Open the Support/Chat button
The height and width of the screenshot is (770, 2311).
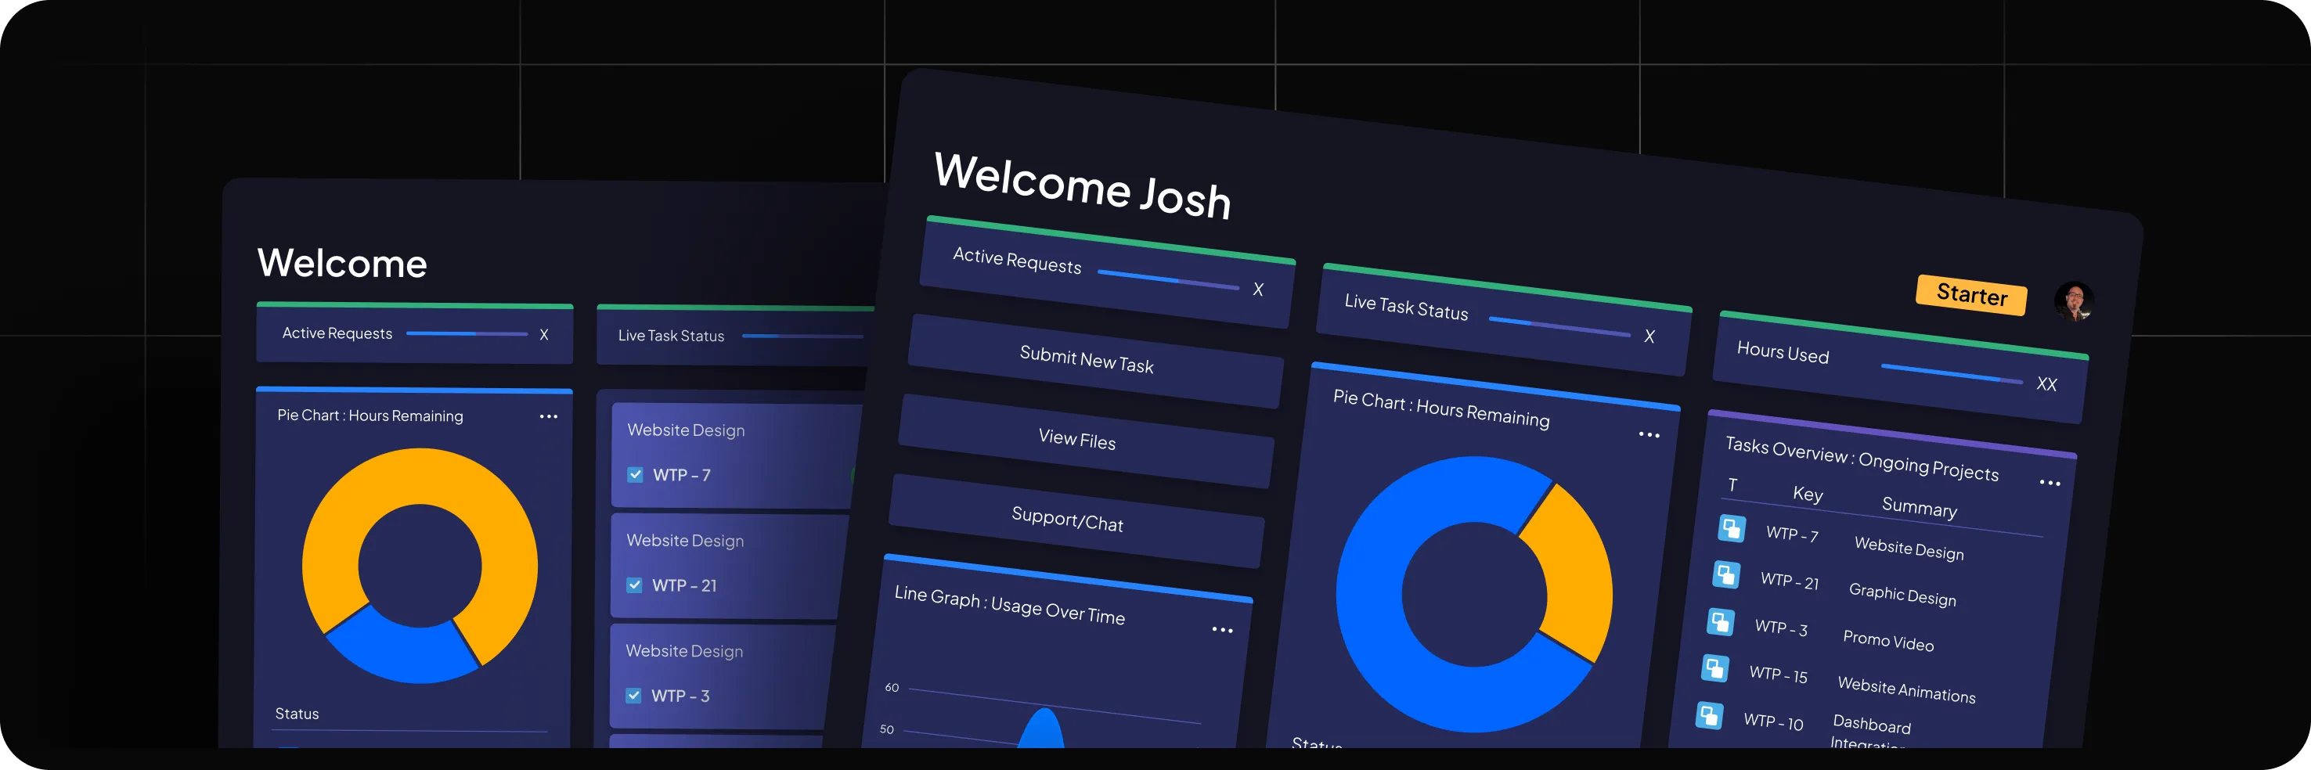[1076, 520]
